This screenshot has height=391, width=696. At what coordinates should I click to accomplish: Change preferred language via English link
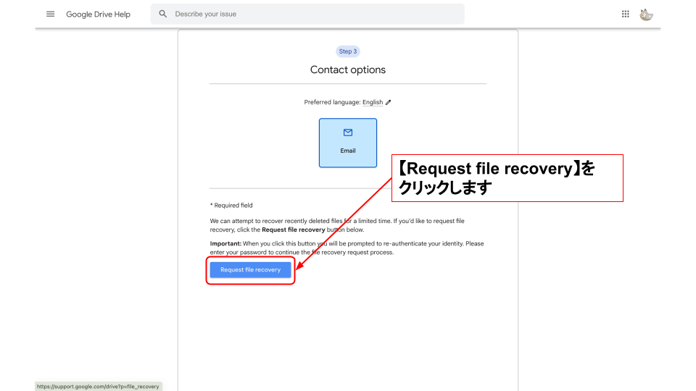[373, 103]
